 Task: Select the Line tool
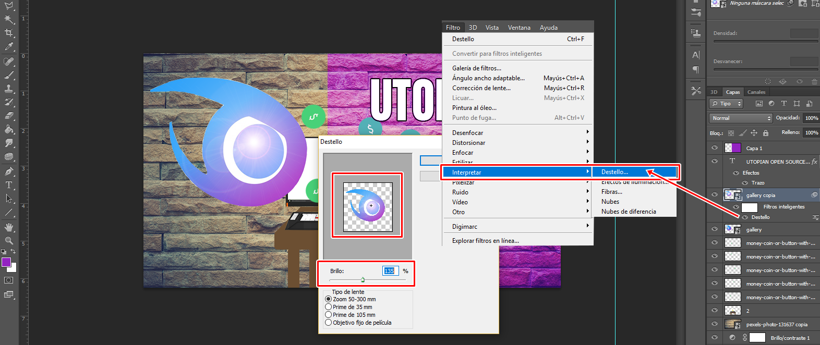point(9,212)
